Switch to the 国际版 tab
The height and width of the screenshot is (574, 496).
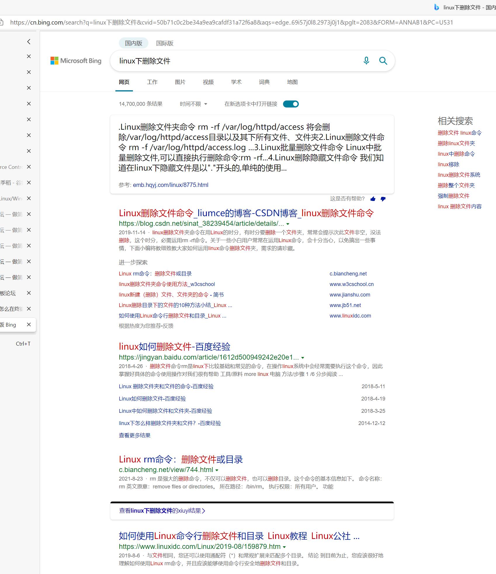[165, 43]
